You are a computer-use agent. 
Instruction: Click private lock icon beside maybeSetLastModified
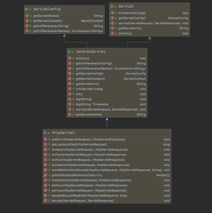(49, 195)
